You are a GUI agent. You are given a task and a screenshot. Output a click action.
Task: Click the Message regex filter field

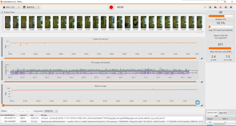pos(23,111)
